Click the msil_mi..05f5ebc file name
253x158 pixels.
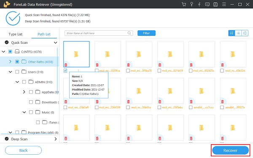[x=172, y=107]
